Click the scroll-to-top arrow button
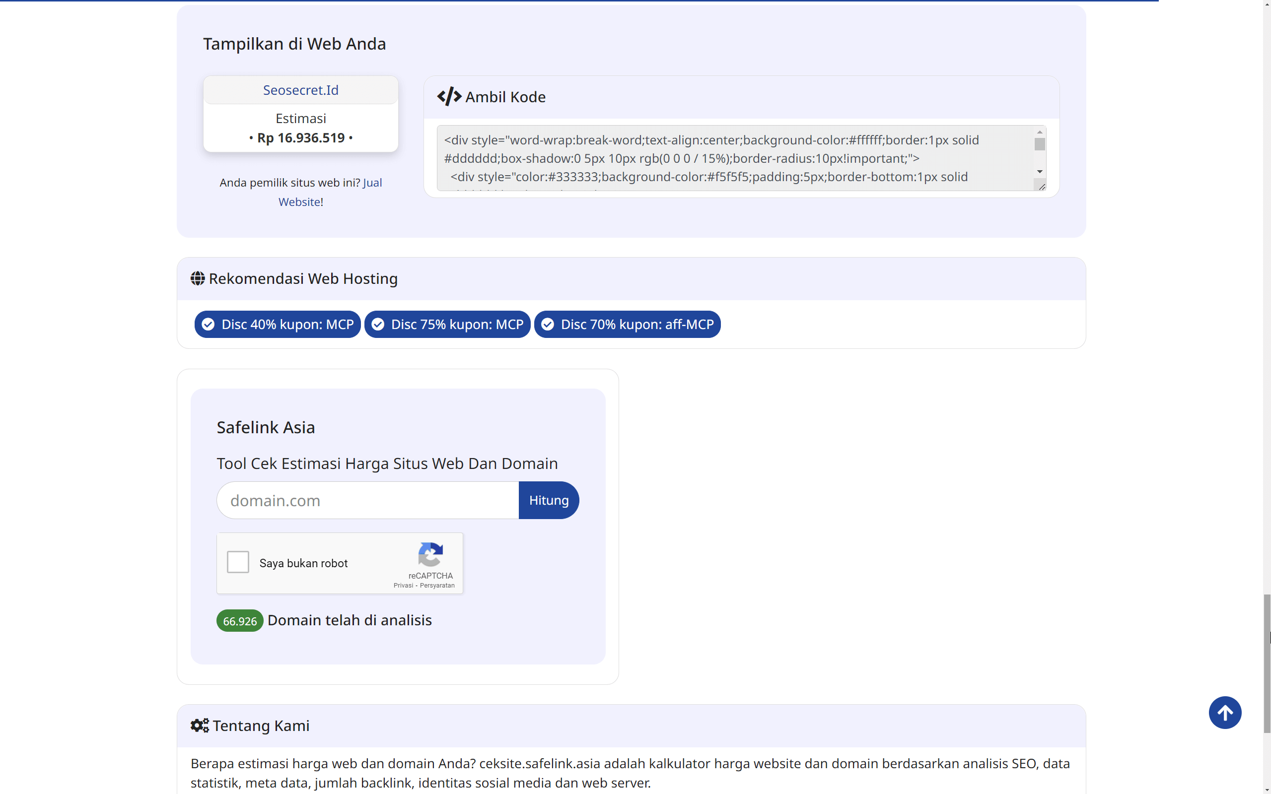The width and height of the screenshot is (1271, 794). click(x=1224, y=712)
